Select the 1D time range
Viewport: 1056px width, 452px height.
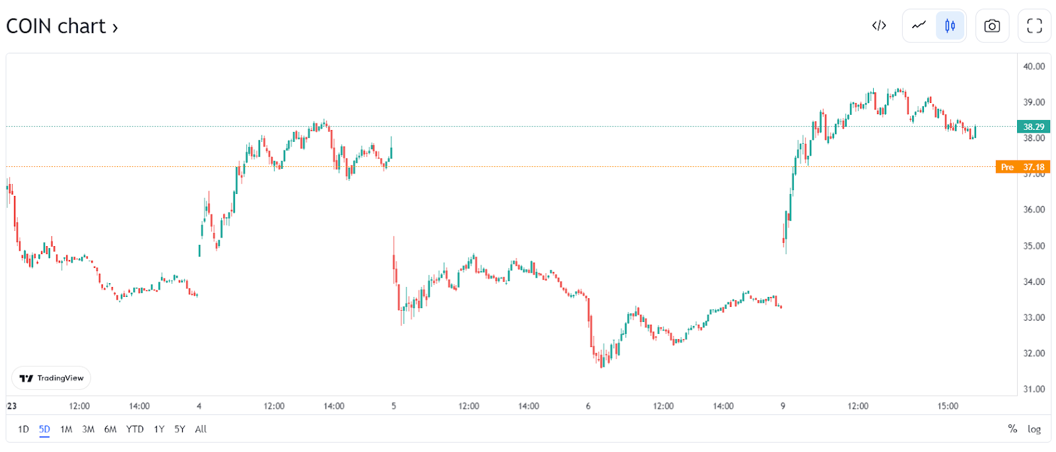pyautogui.click(x=23, y=429)
